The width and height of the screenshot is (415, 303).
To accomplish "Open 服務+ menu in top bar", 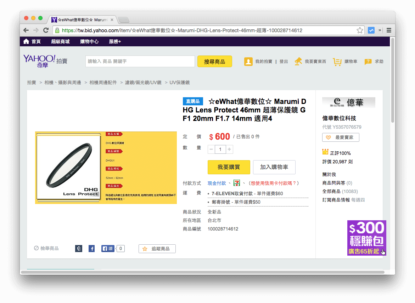I will pos(115,42).
